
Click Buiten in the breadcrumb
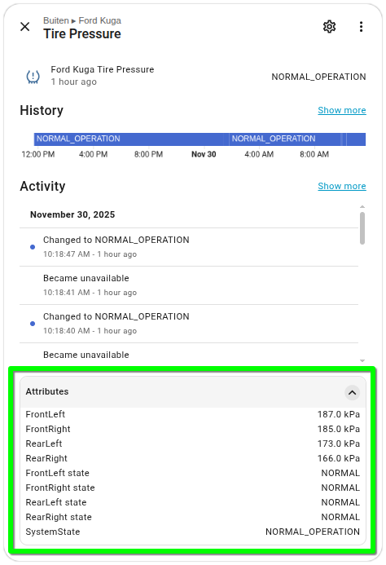tap(56, 20)
